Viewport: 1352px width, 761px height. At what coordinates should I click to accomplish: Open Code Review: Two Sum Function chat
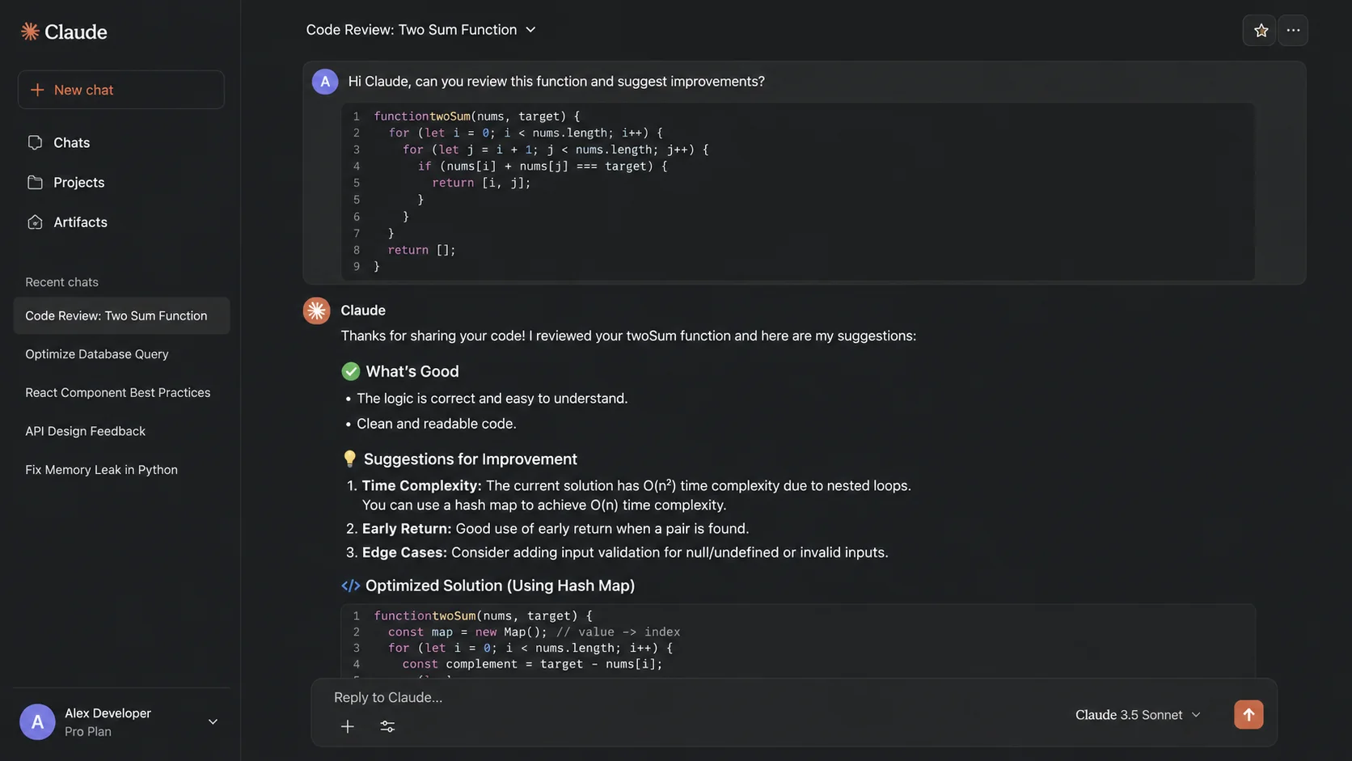121,315
